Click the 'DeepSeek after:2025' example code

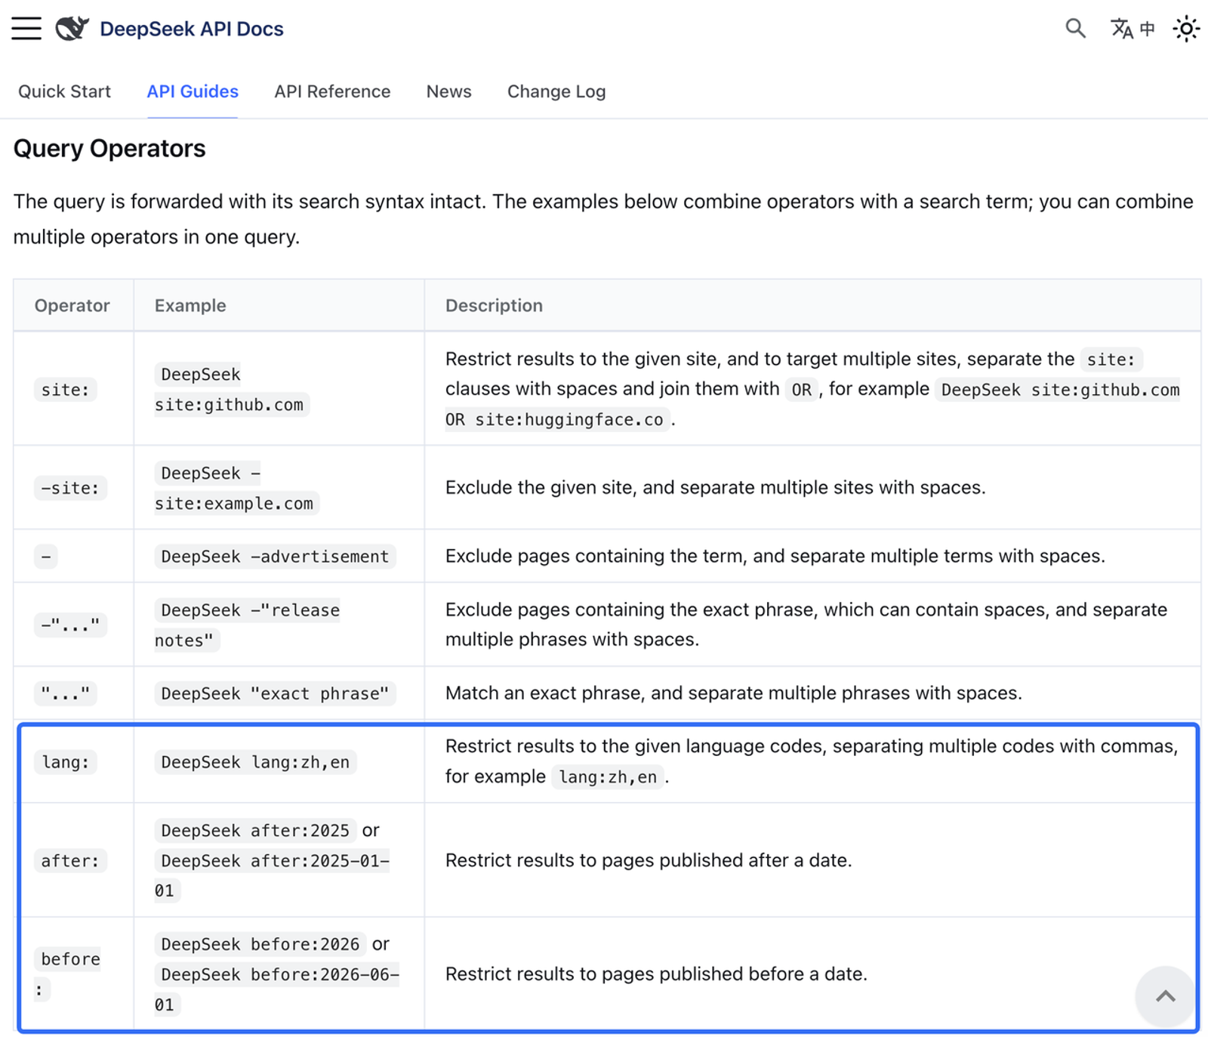point(255,831)
